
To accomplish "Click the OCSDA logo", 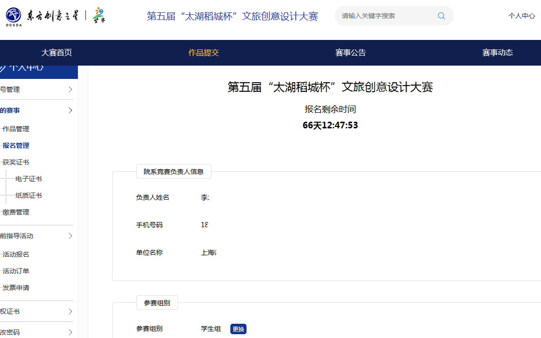I will click(x=13, y=16).
